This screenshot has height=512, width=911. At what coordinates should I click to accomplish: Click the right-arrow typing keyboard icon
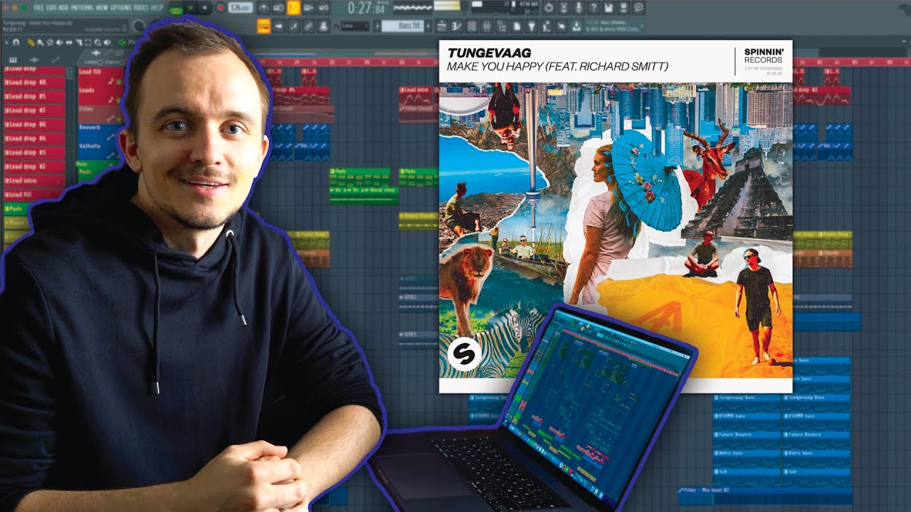279,26
